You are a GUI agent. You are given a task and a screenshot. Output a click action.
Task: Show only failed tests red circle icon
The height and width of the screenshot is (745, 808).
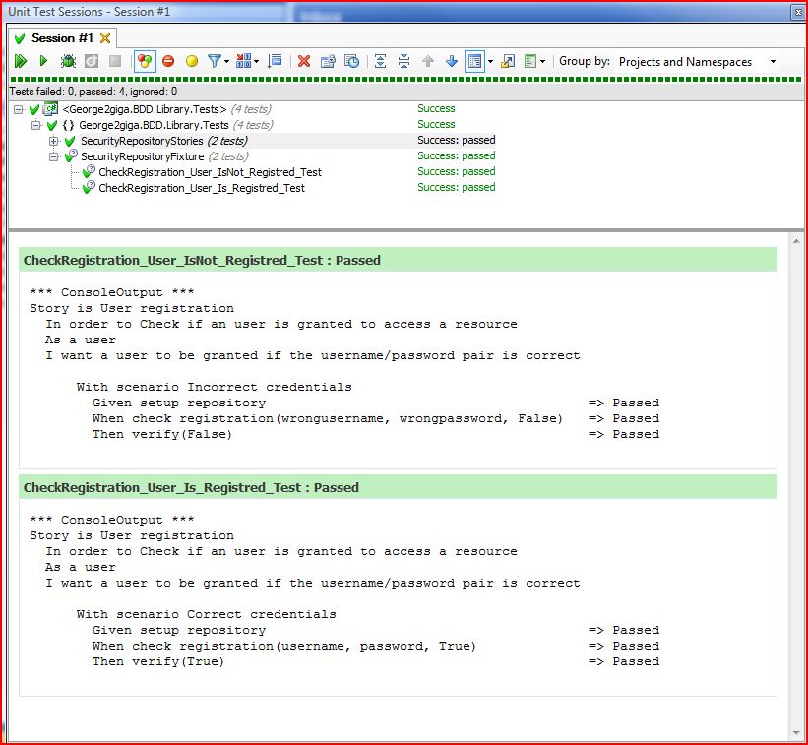tap(168, 61)
